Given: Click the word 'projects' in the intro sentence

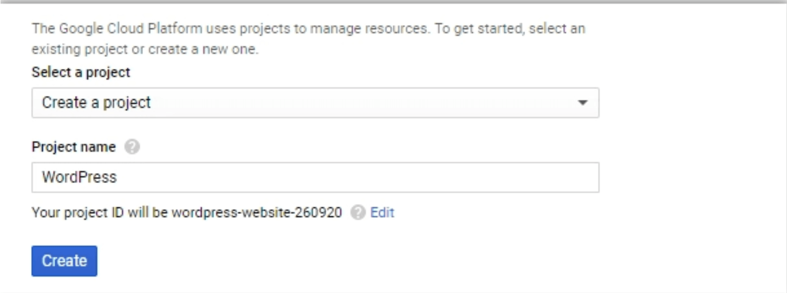Looking at the screenshot, I should click(x=265, y=29).
